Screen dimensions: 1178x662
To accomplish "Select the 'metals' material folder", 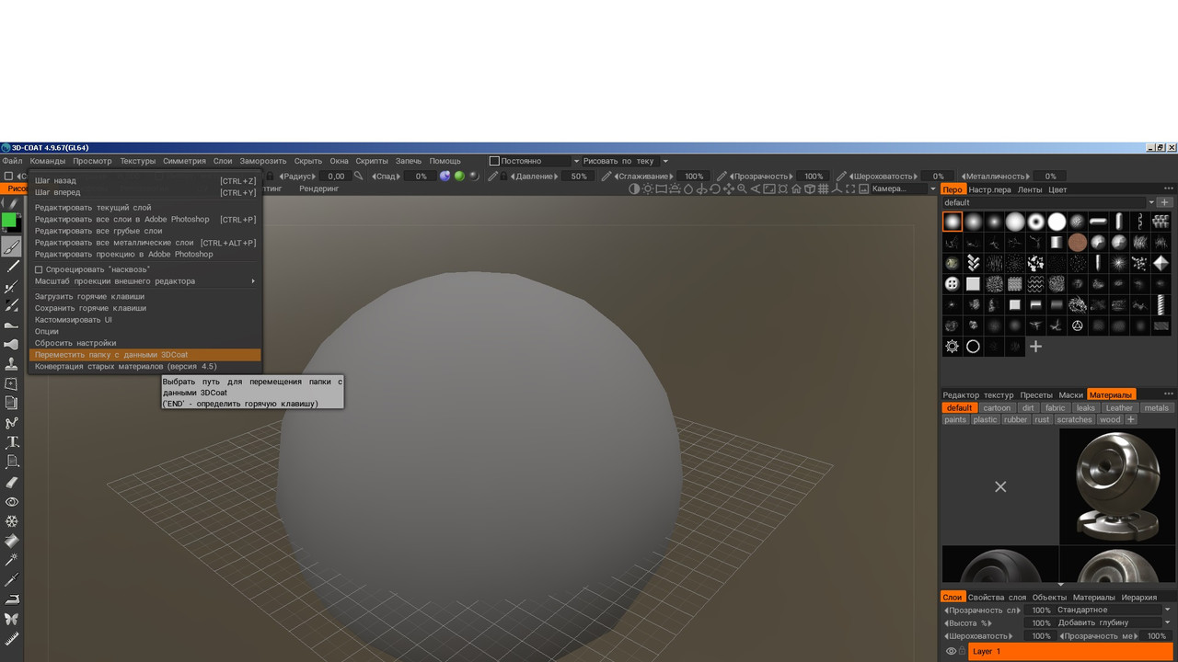I will [1157, 407].
